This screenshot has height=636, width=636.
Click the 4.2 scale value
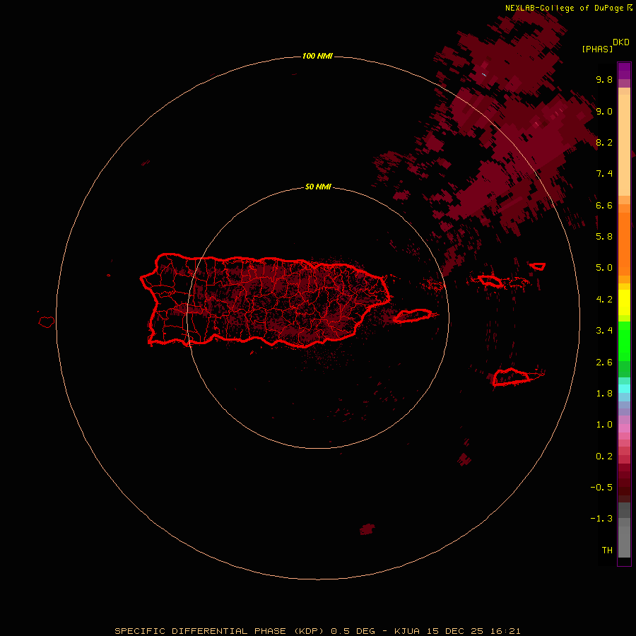coord(604,300)
